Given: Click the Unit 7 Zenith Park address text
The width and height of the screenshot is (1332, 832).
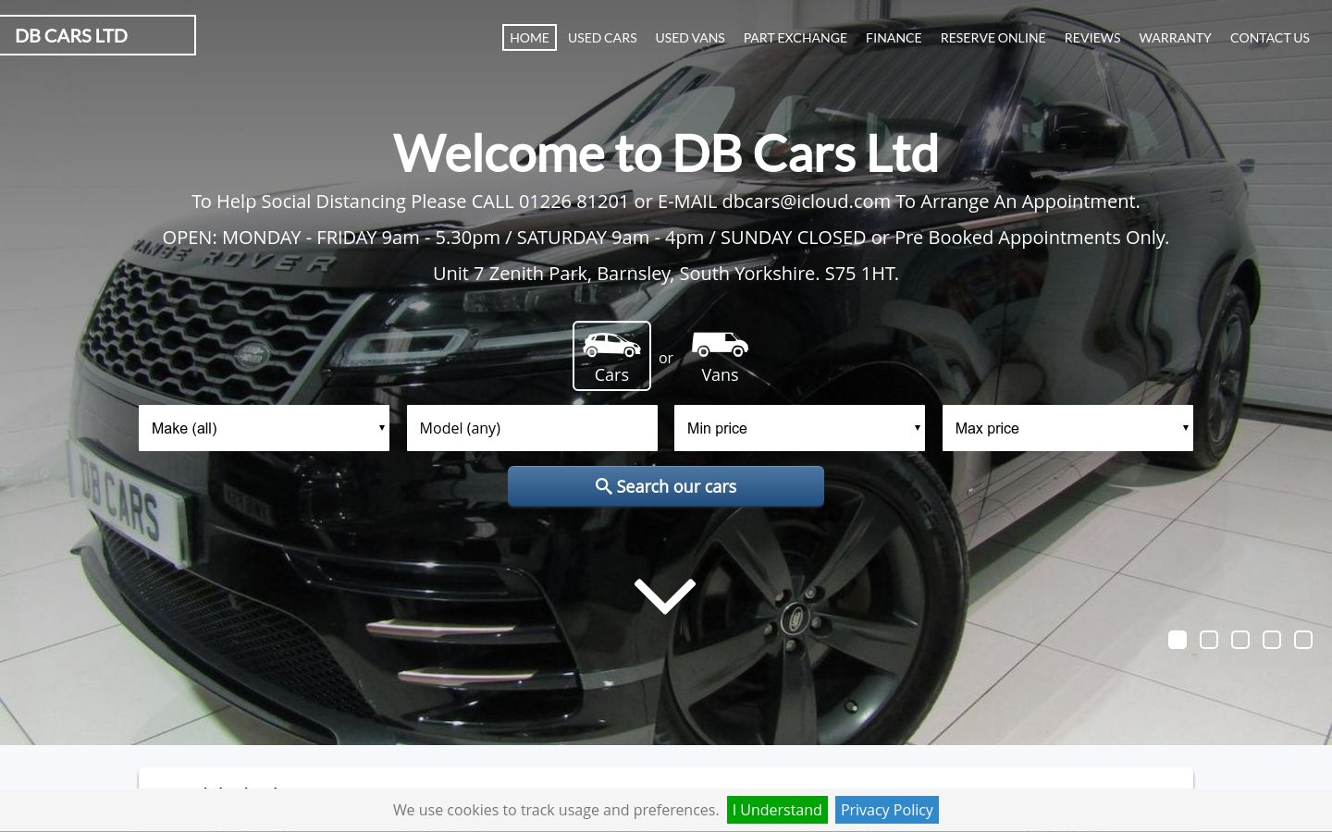Looking at the screenshot, I should [666, 274].
